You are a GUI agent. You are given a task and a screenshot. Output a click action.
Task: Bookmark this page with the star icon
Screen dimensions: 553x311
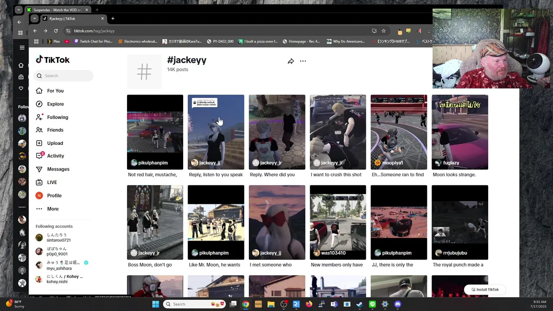[x=383, y=31]
